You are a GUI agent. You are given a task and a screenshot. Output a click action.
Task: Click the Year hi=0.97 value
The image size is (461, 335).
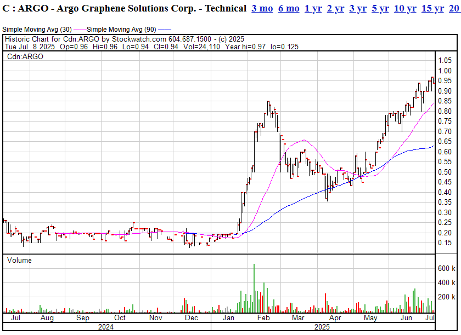(x=245, y=47)
